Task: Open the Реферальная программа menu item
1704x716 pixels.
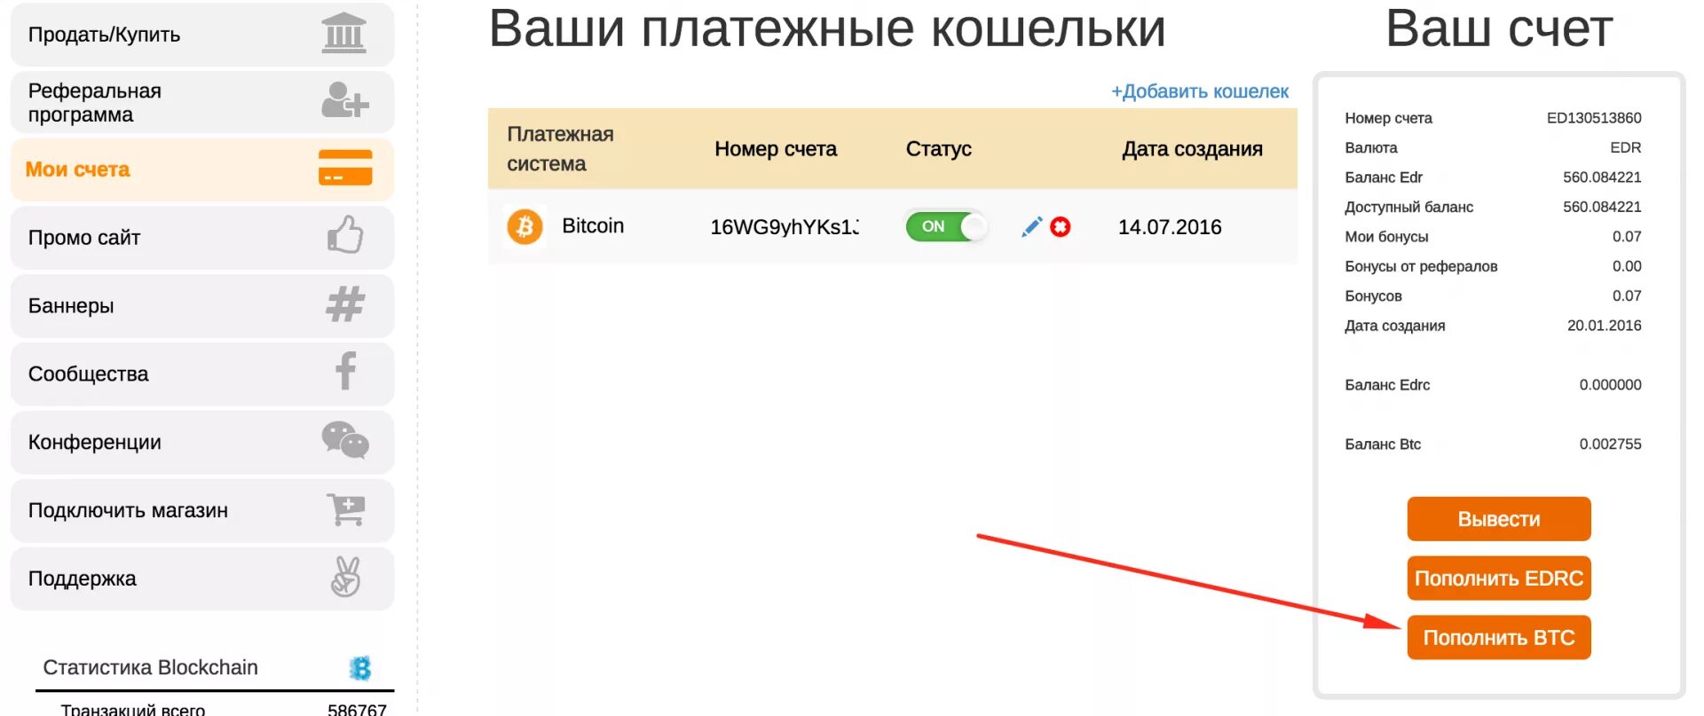Action: (202, 103)
